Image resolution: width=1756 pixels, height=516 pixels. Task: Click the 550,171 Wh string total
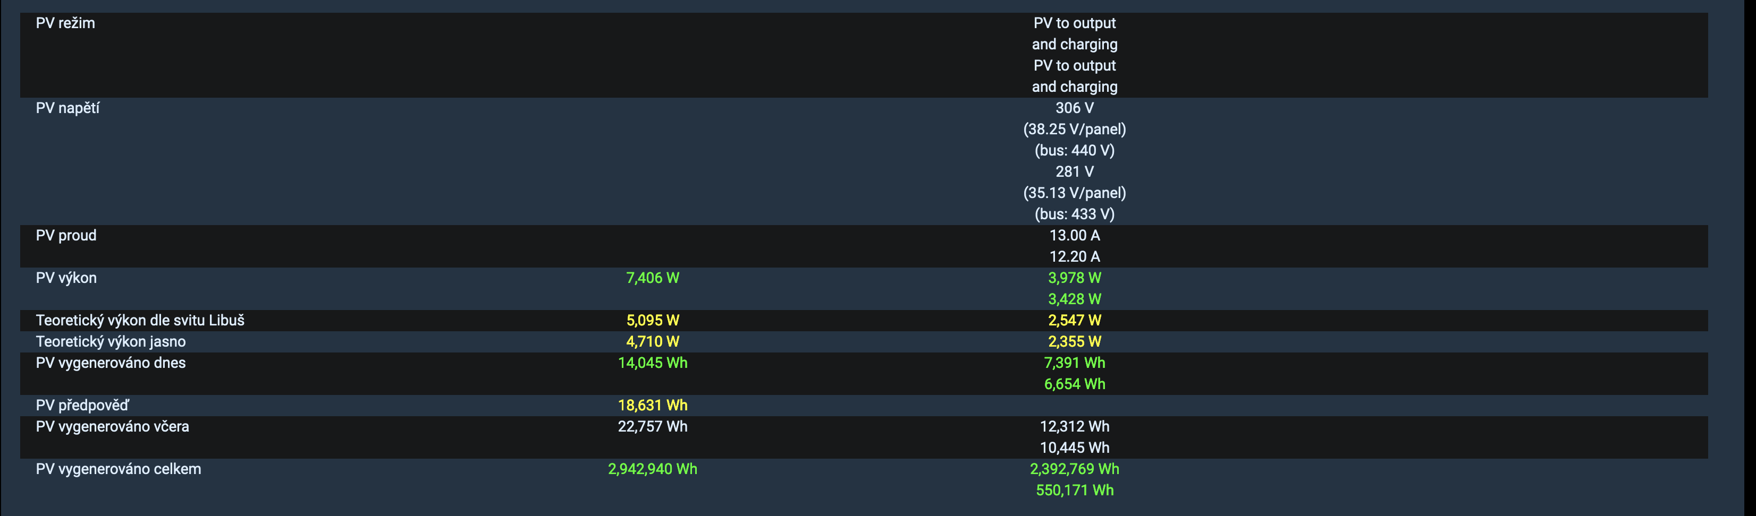click(x=1074, y=490)
